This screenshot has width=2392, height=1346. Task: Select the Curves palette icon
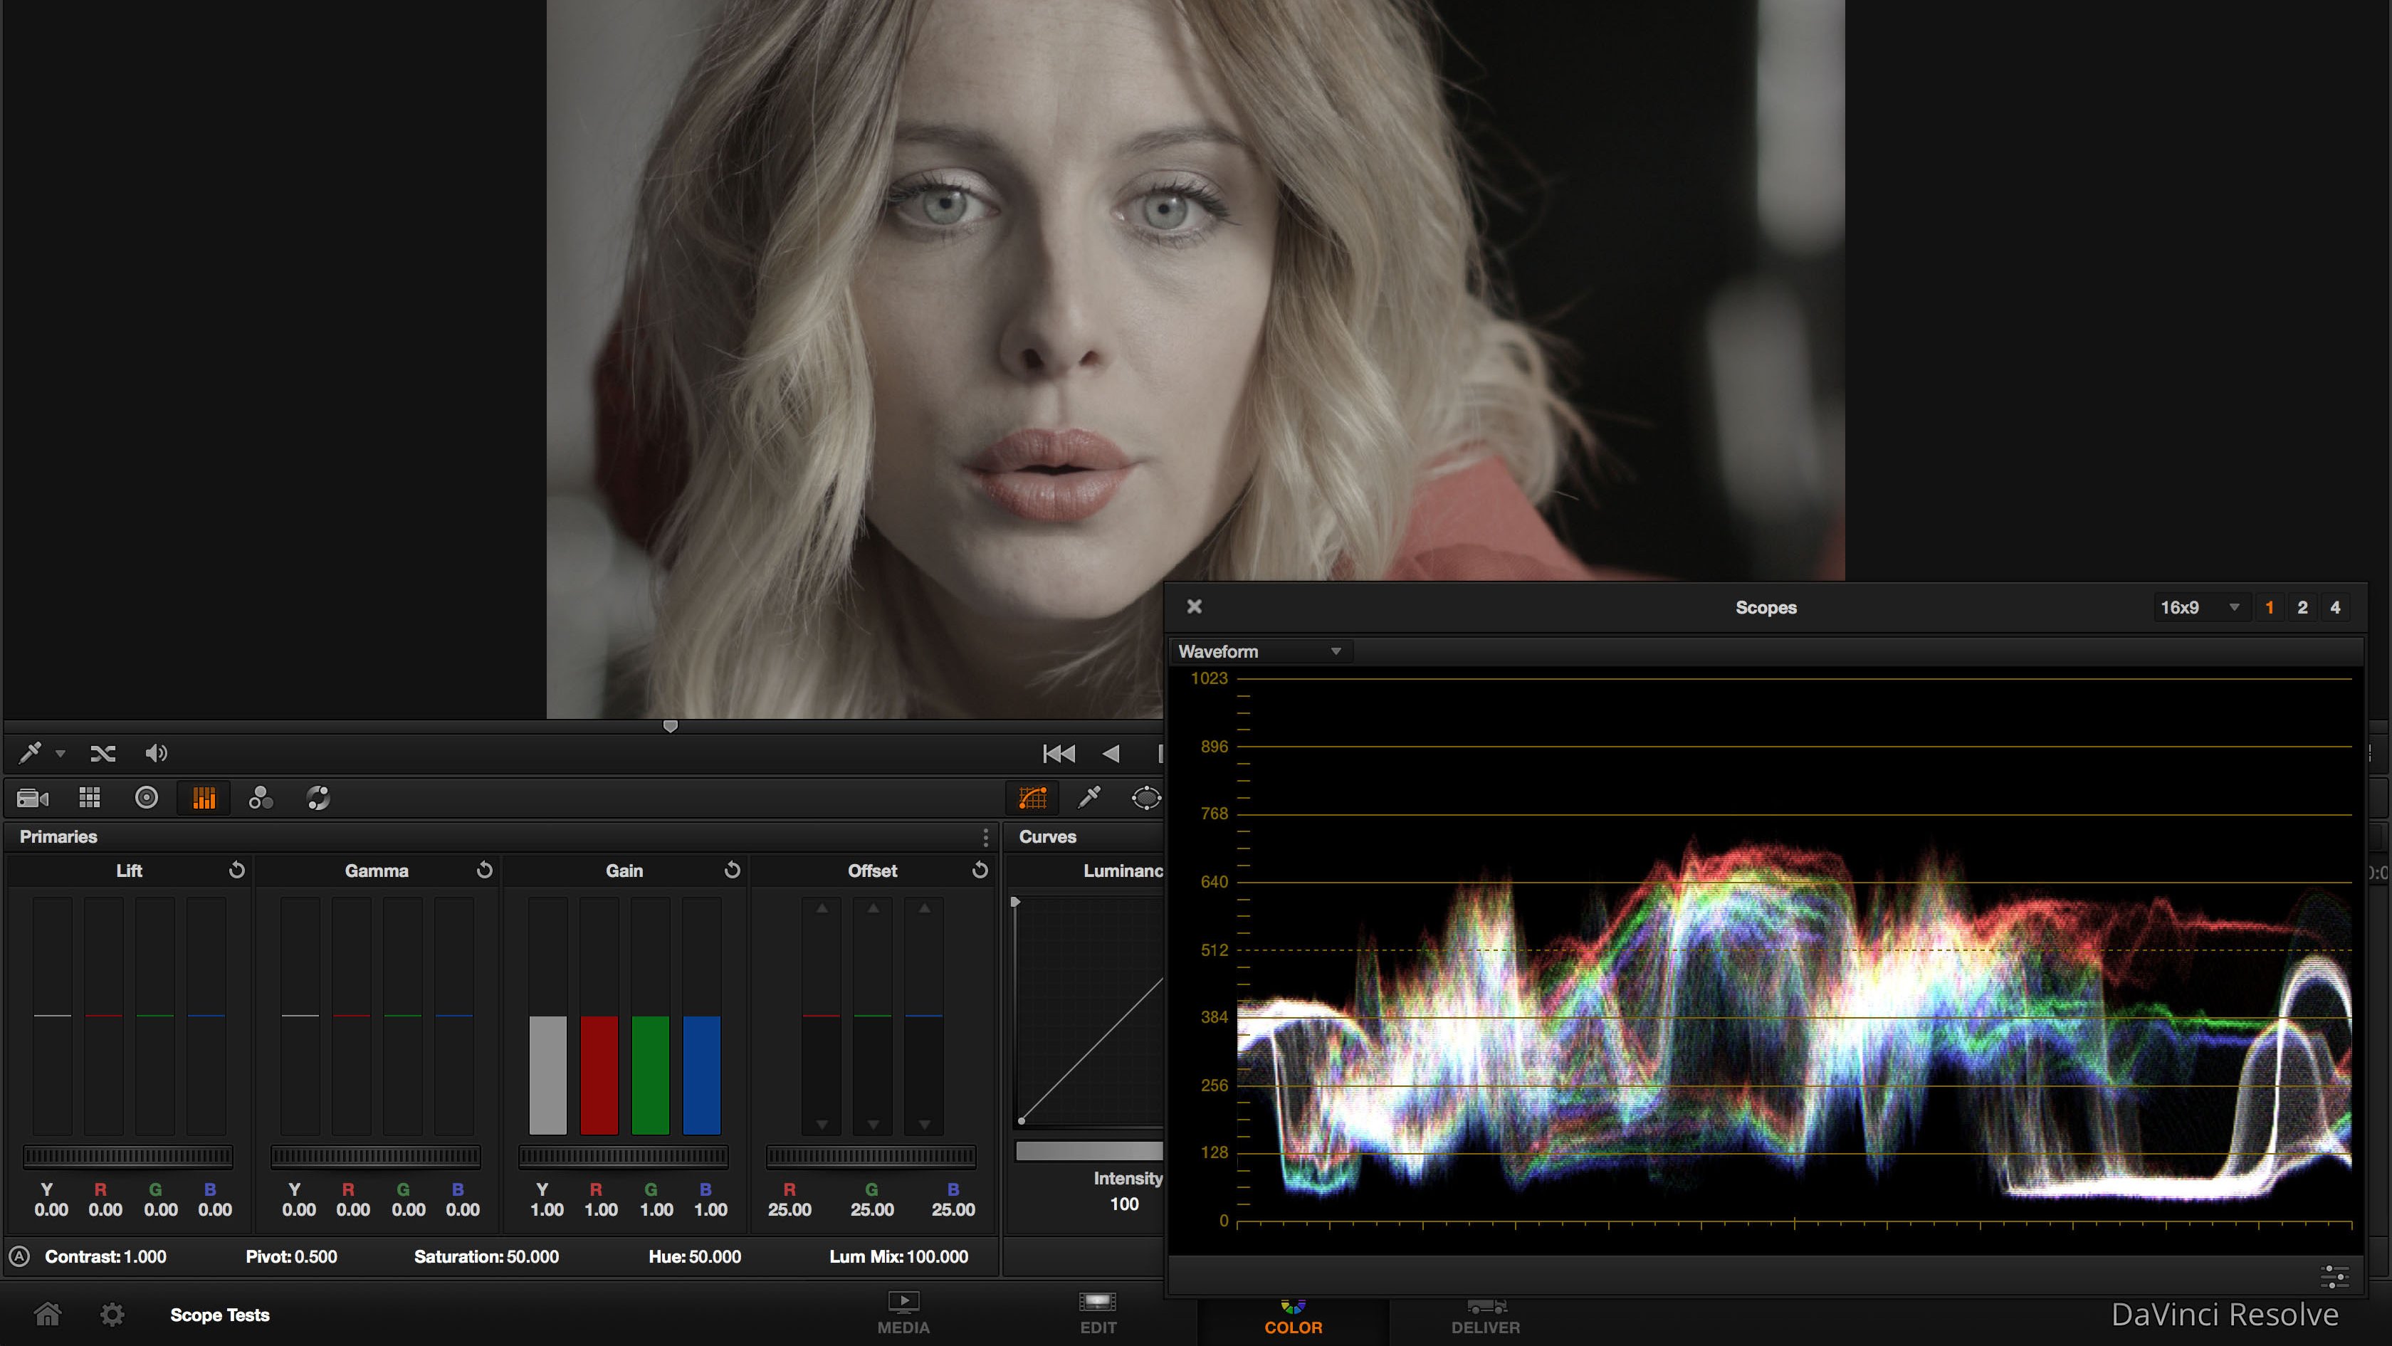pyautogui.click(x=1032, y=797)
